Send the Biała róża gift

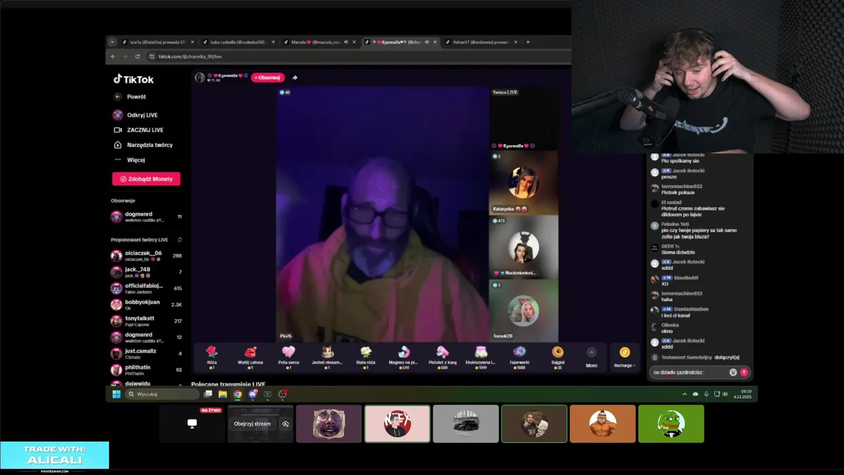tap(366, 356)
